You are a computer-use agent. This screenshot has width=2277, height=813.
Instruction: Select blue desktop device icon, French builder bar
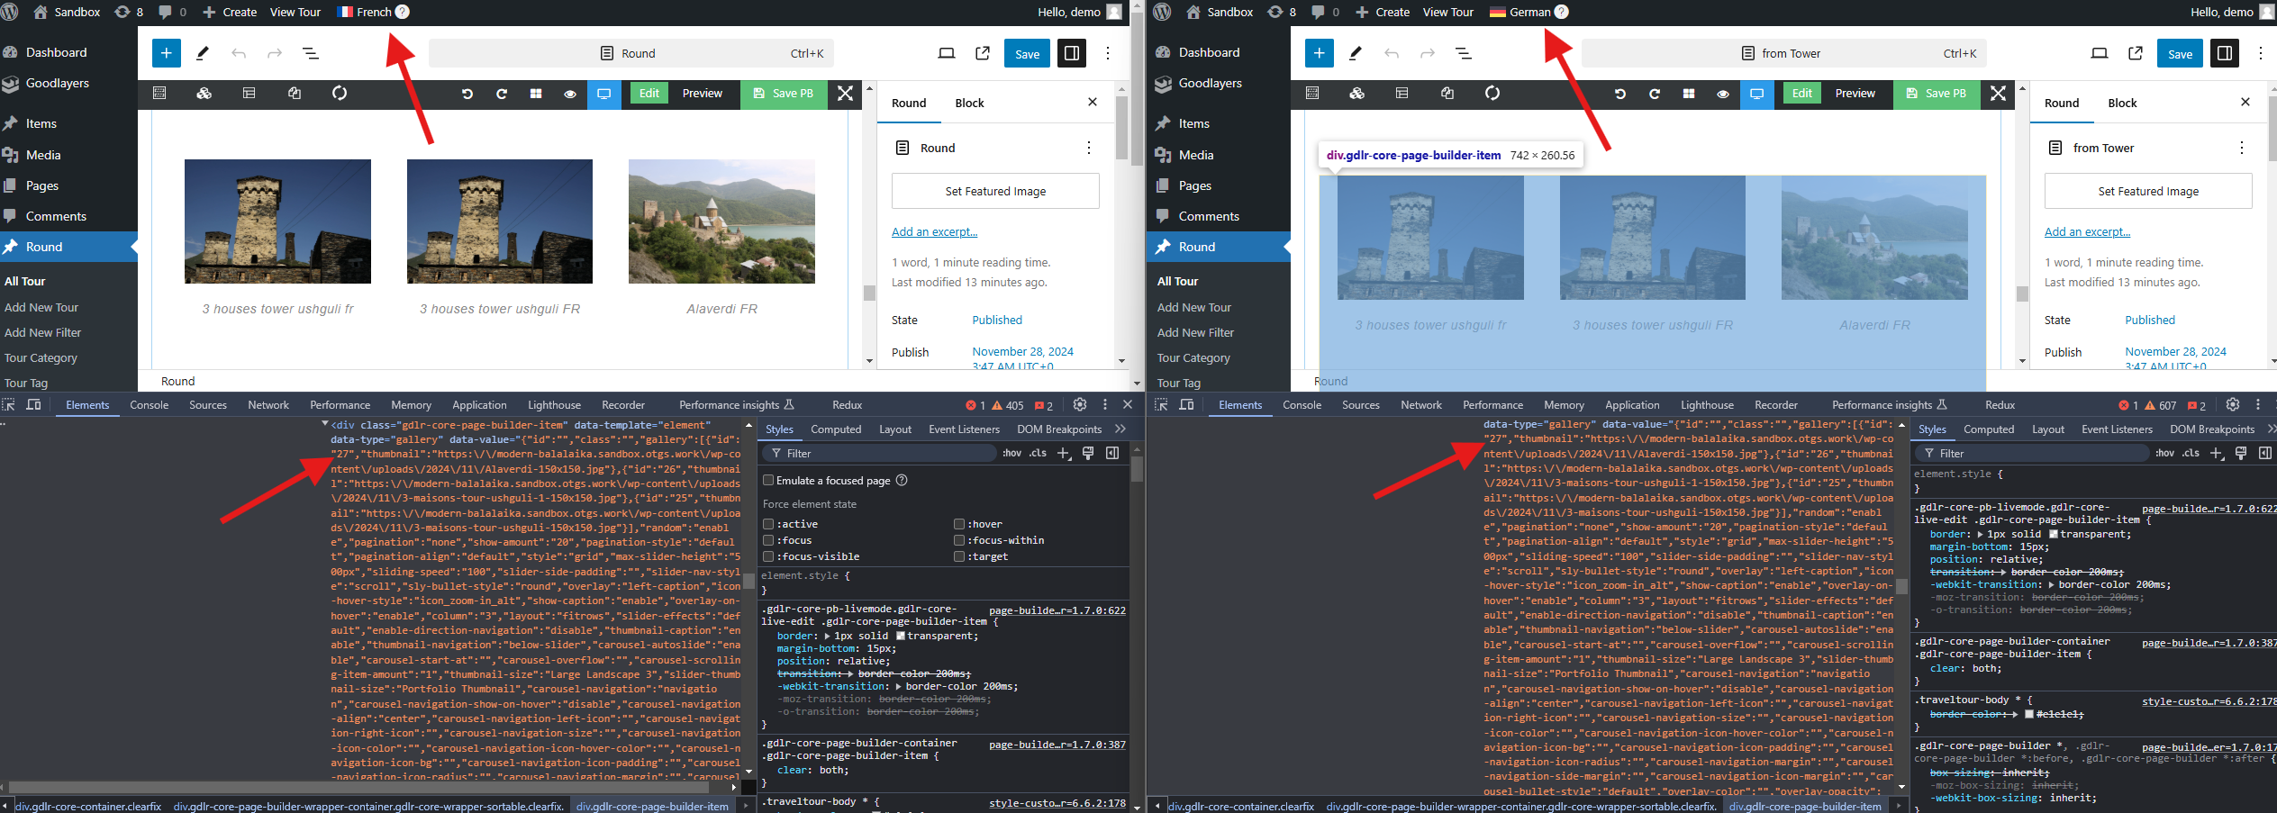[x=604, y=94]
